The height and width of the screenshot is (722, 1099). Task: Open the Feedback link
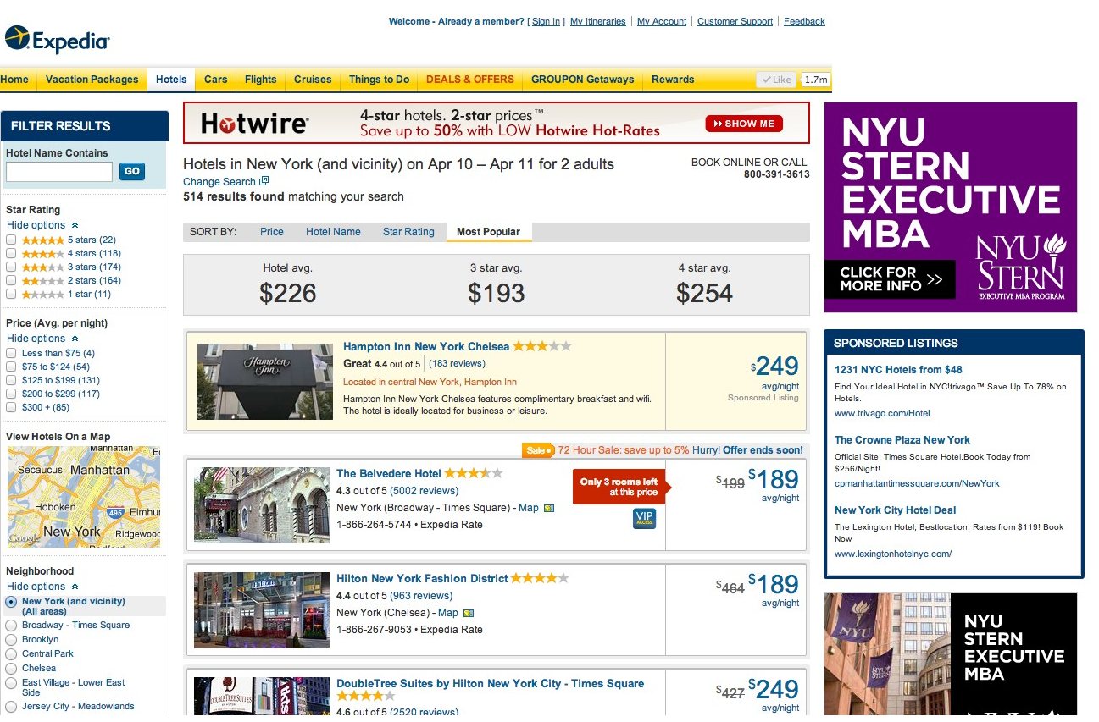click(804, 21)
